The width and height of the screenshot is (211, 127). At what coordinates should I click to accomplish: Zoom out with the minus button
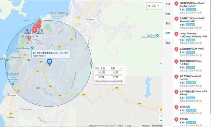pos(161,120)
